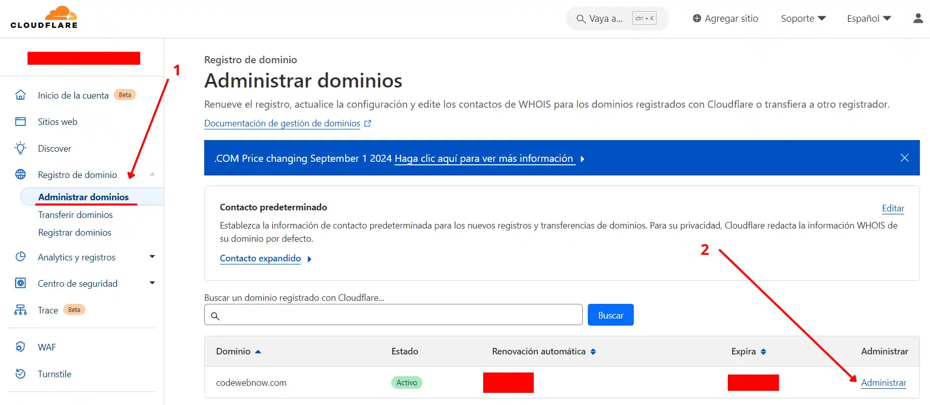This screenshot has width=930, height=405.
Task: Click the Estado column header
Action: click(405, 351)
